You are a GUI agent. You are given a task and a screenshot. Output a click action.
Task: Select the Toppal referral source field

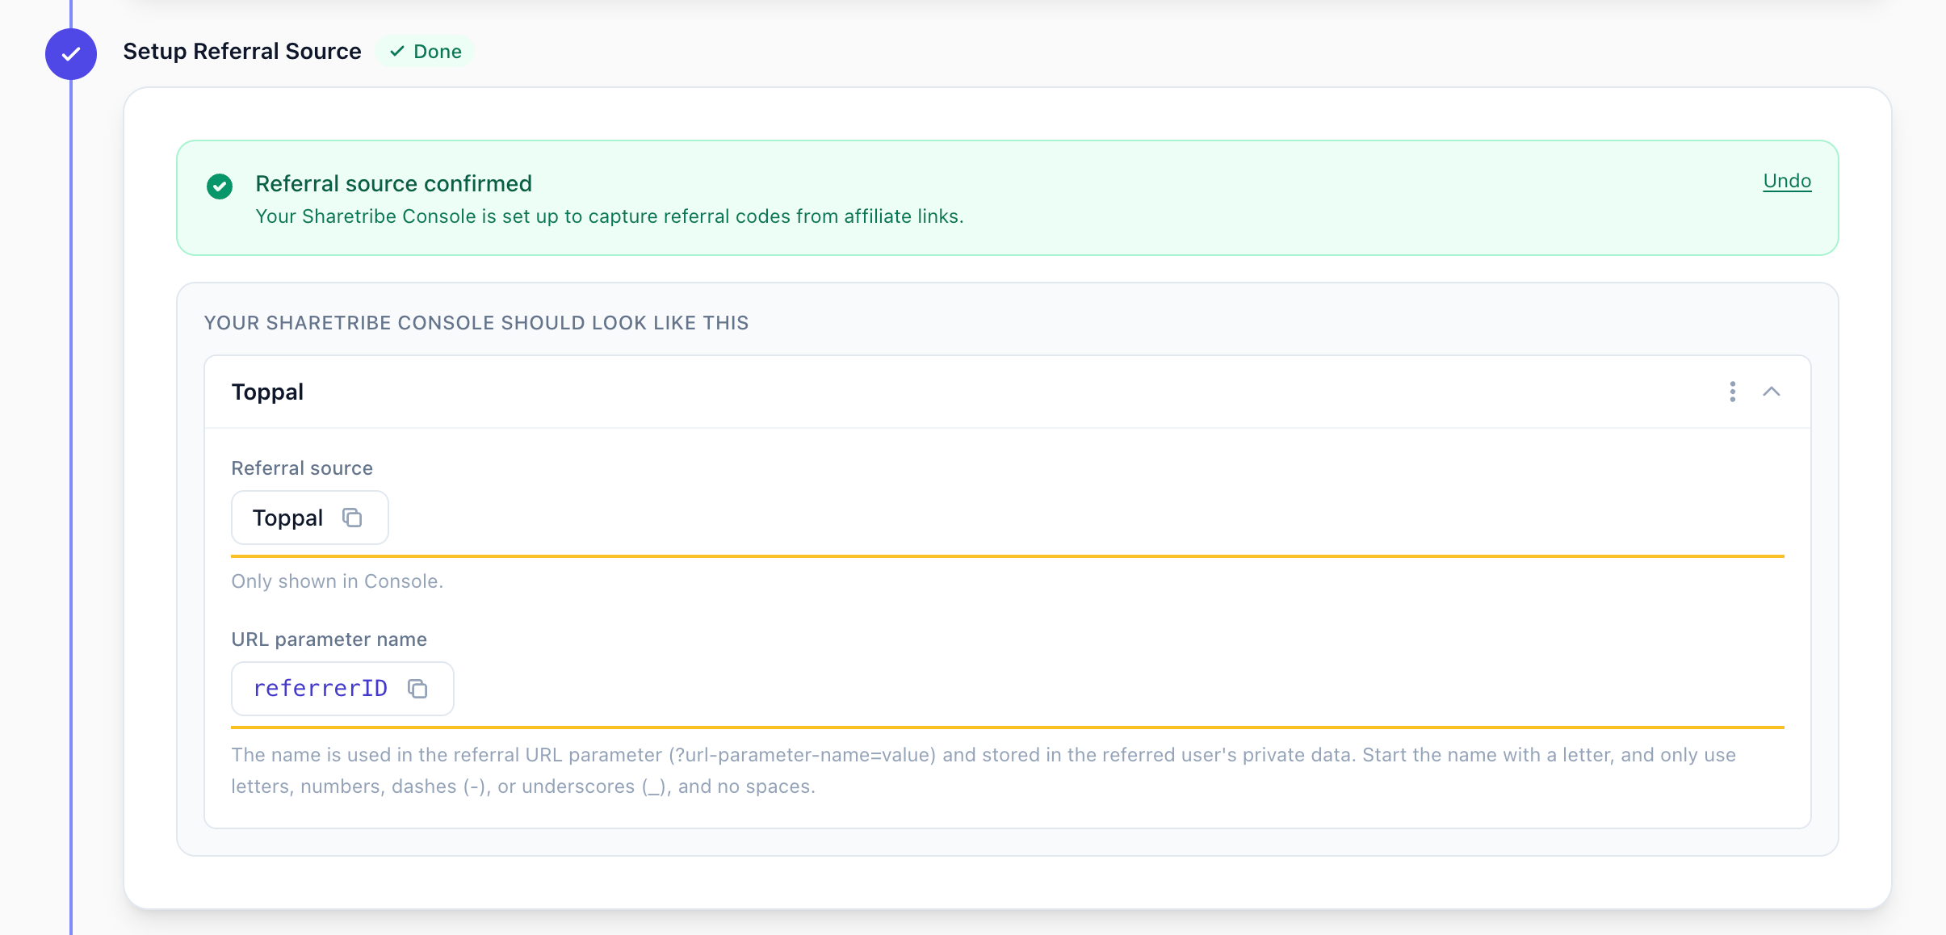click(x=310, y=518)
